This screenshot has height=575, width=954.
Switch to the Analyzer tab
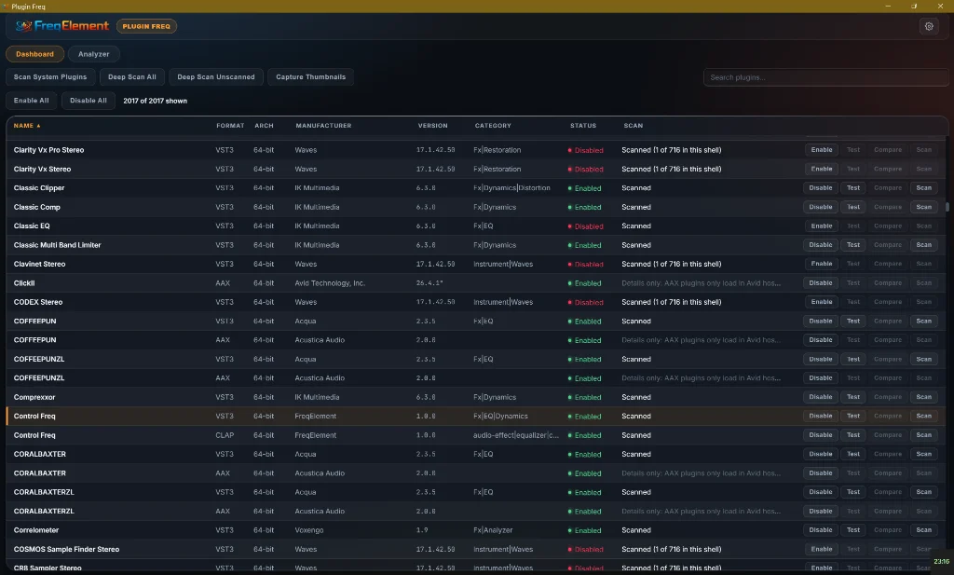tap(94, 54)
